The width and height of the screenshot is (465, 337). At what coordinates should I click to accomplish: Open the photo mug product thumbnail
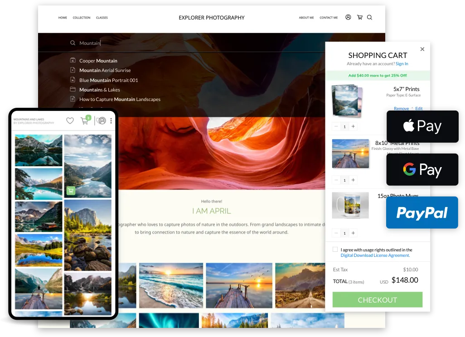pyautogui.click(x=350, y=205)
